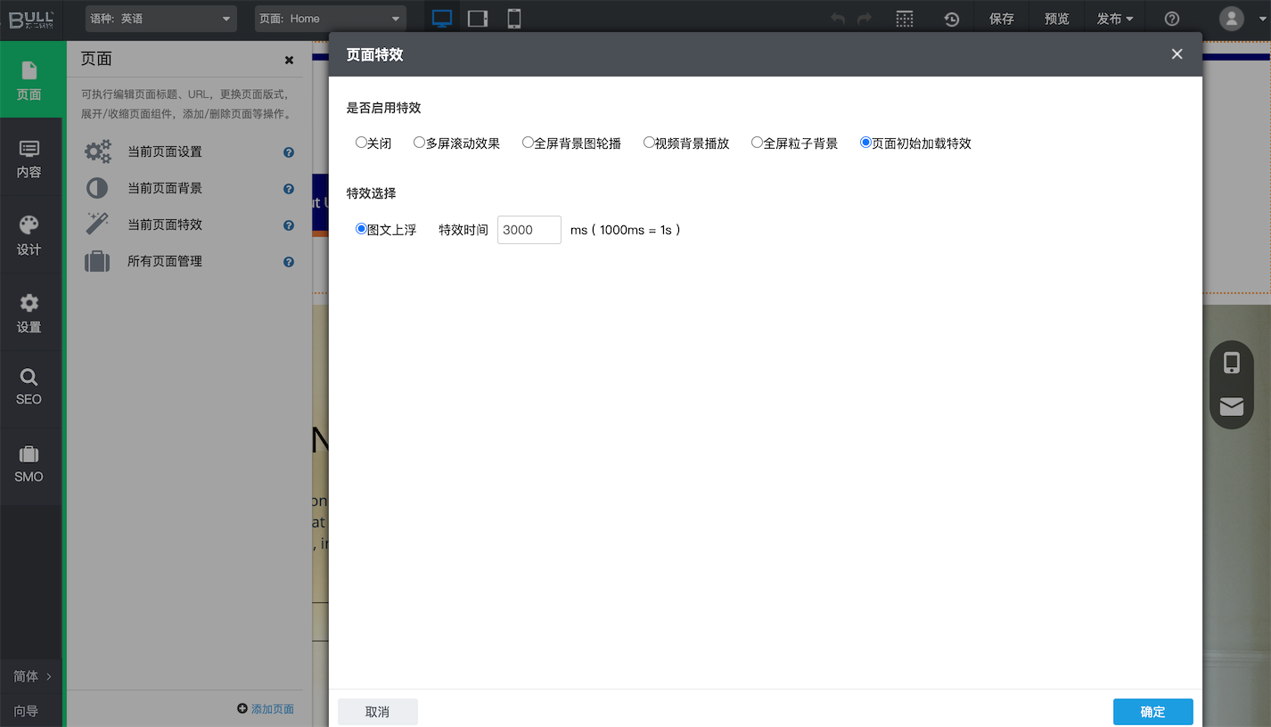The image size is (1271, 727).
Task: Open the 发布 publish dropdown
Action: (1115, 19)
